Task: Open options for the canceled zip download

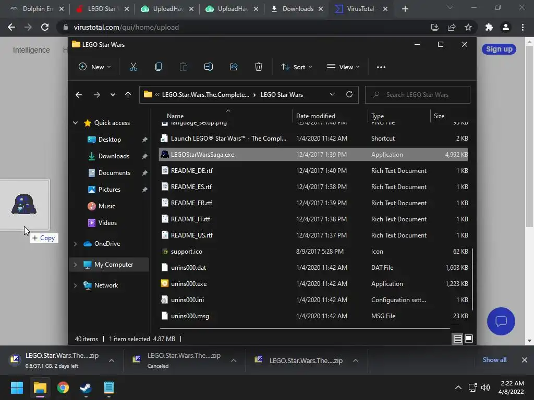Action: (233, 360)
